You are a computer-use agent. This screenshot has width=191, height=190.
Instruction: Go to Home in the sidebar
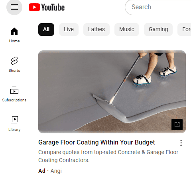(14, 35)
